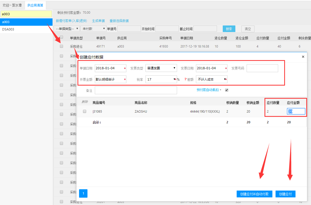This screenshot has width=311, height=205.
Task: Toggle 预付款自动抵扣 checkbox
Action: pyautogui.click(x=227, y=90)
